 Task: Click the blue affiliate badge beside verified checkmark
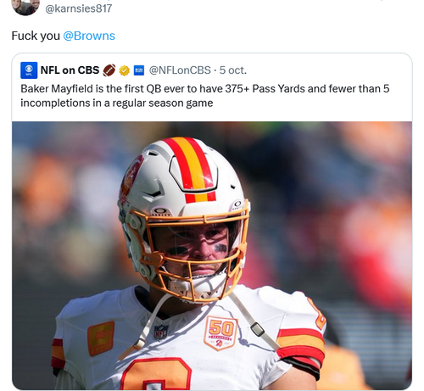(138, 70)
